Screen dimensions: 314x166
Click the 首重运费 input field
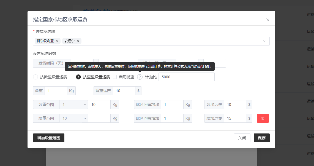[x=124, y=91]
